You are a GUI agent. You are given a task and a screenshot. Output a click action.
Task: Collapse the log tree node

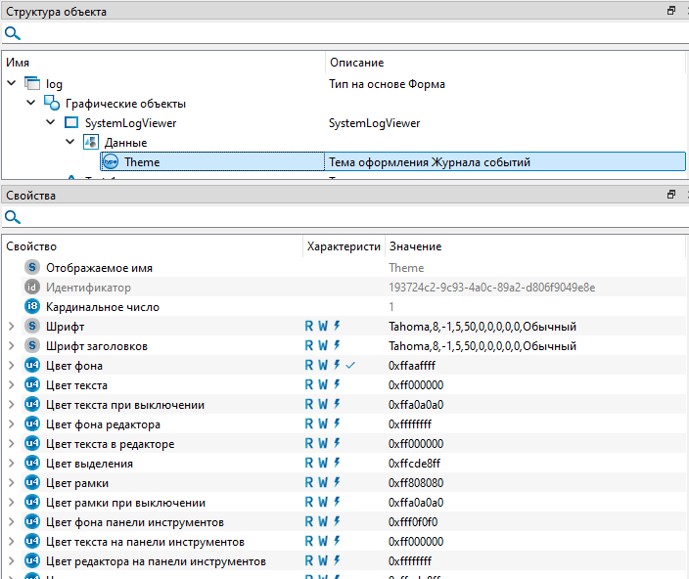point(11,84)
